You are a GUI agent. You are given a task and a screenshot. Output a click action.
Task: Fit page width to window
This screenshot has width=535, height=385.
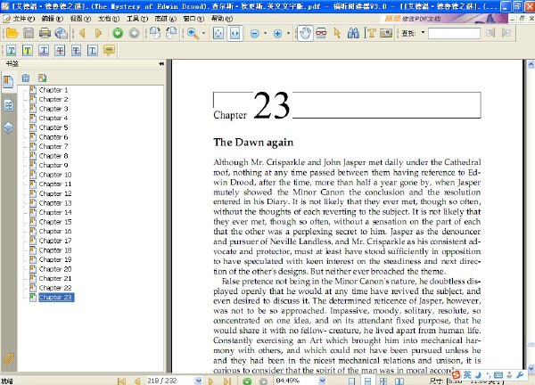(x=235, y=33)
